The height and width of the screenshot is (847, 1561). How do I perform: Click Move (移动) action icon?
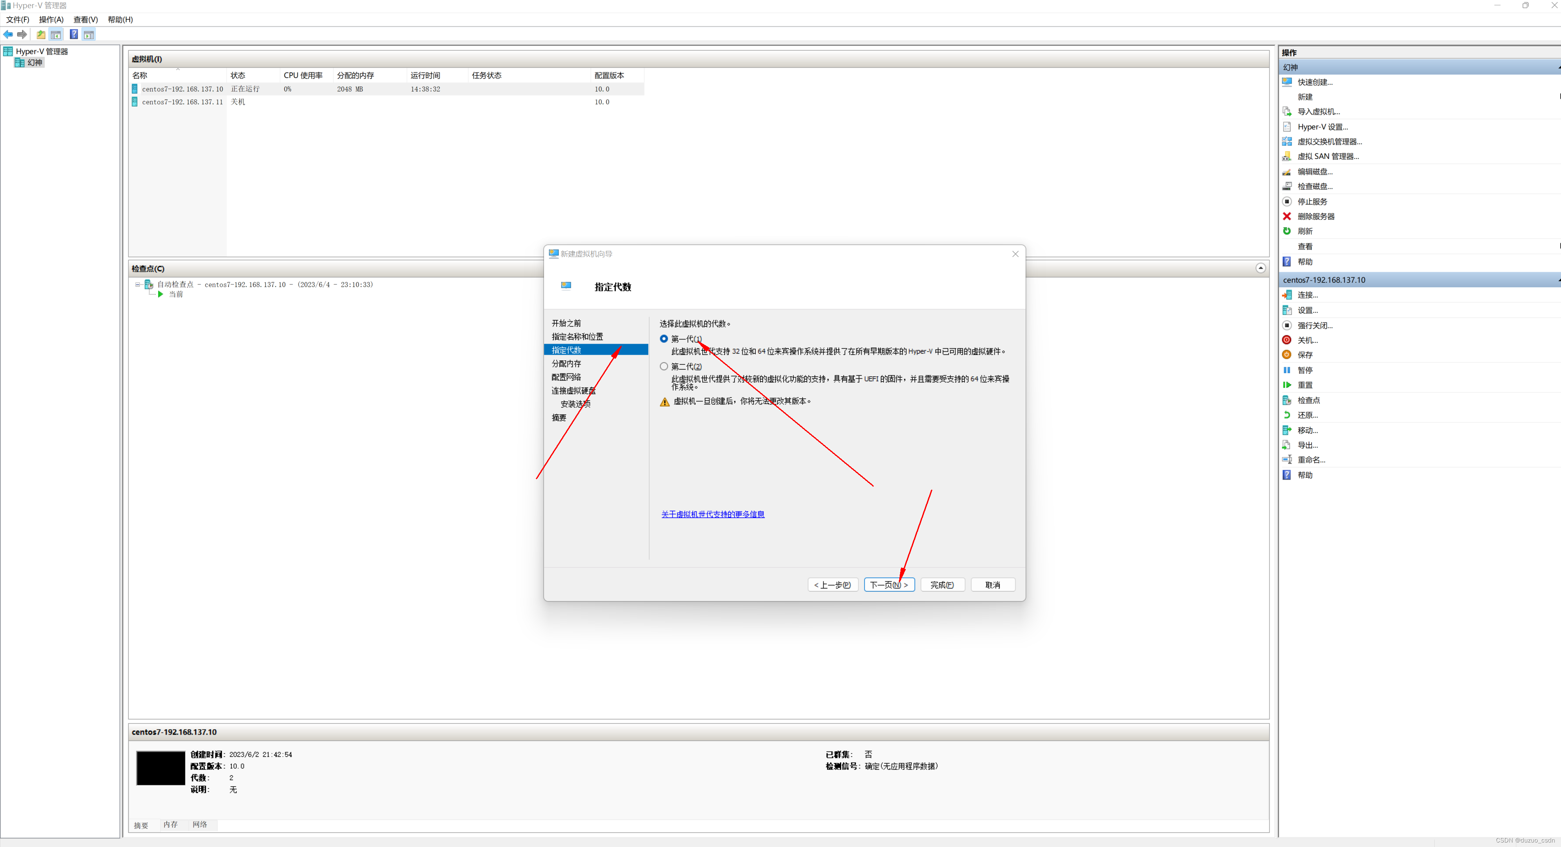coord(1287,430)
